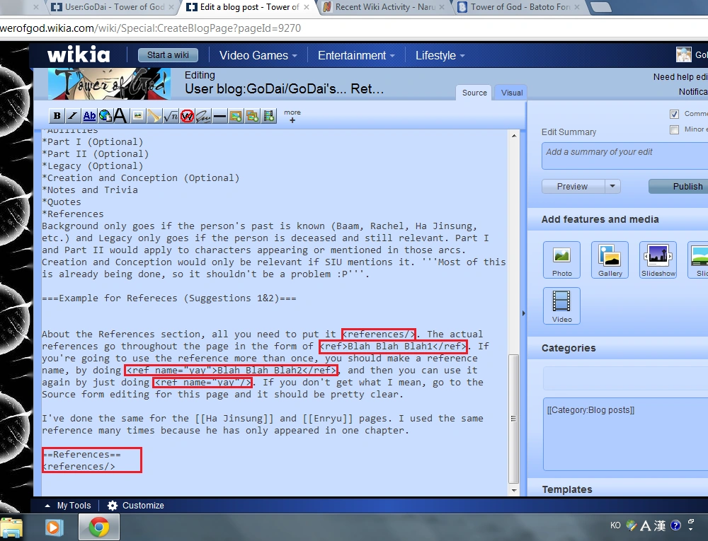This screenshot has width=708, height=541.
Task: Click editor scrollbar down arrow
Action: [514, 490]
